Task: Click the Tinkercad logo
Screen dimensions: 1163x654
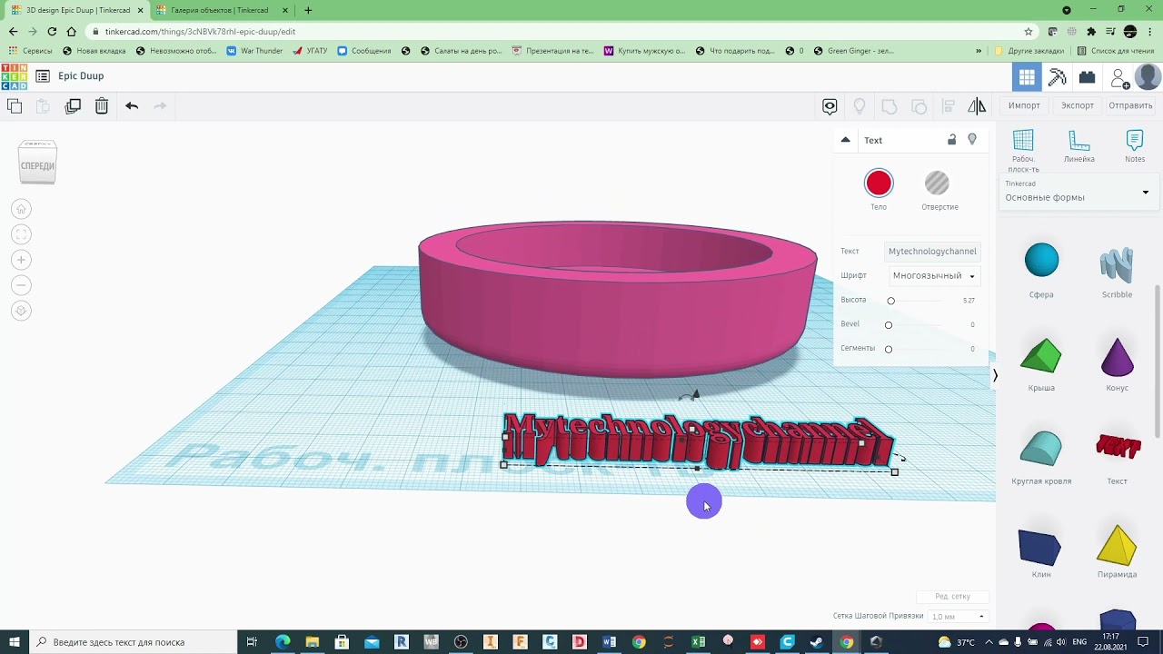Action: [14, 76]
